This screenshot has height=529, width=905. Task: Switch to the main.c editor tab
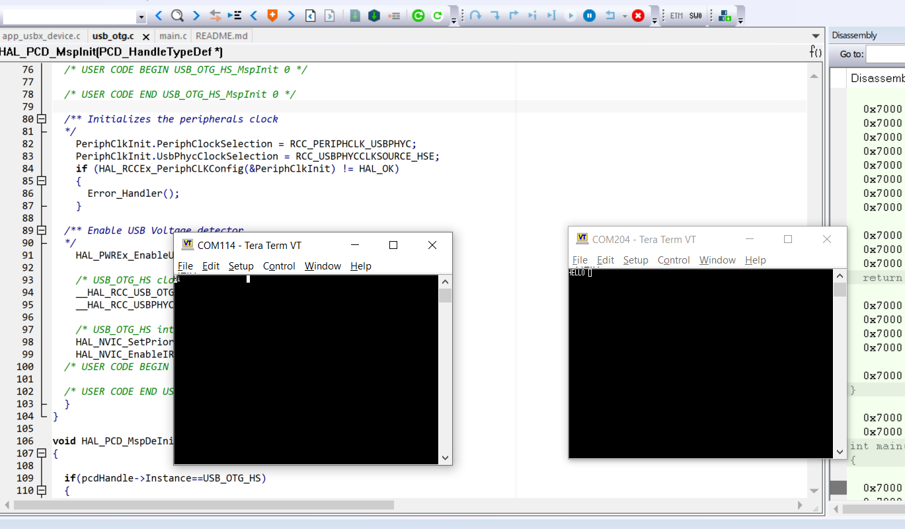172,36
